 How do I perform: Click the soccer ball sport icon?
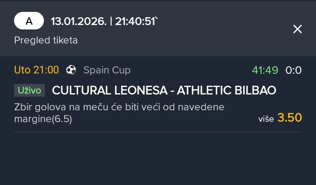coord(71,70)
